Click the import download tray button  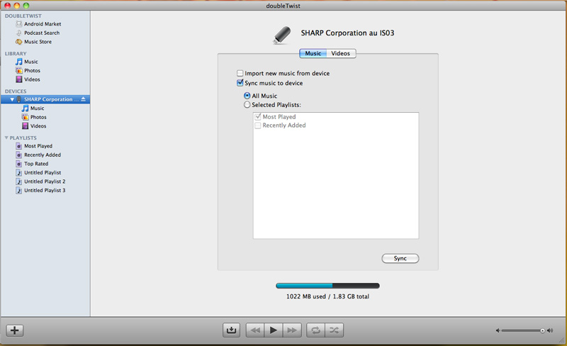(x=231, y=330)
